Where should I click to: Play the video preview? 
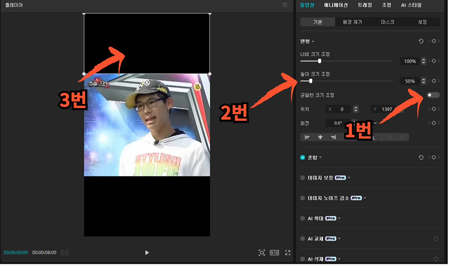(147, 253)
